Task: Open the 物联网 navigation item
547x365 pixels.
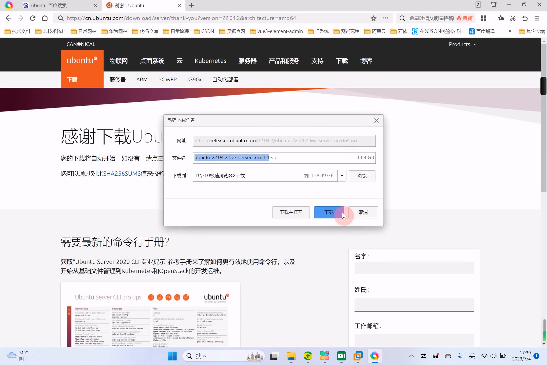Action: click(119, 61)
